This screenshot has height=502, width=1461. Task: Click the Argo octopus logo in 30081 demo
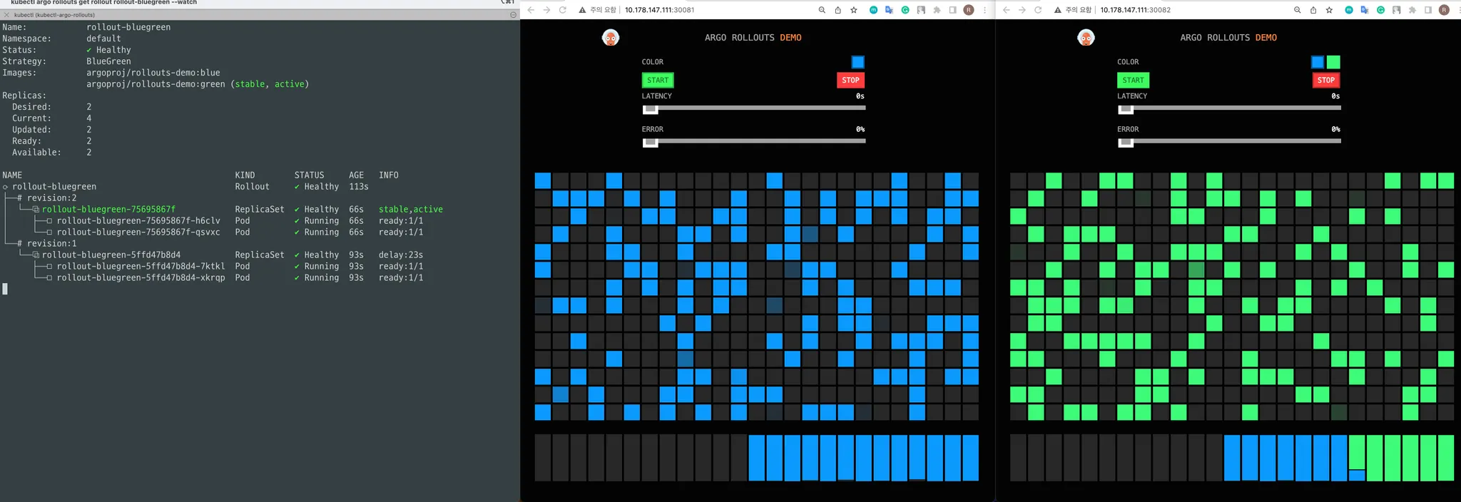pyautogui.click(x=611, y=38)
